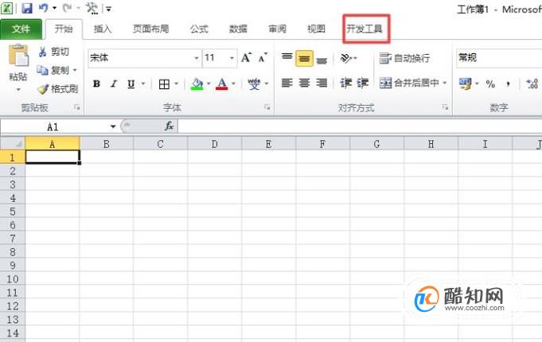Viewport: 542px width, 342px height.
Task: Open the 审阅 tab
Action: tap(278, 29)
